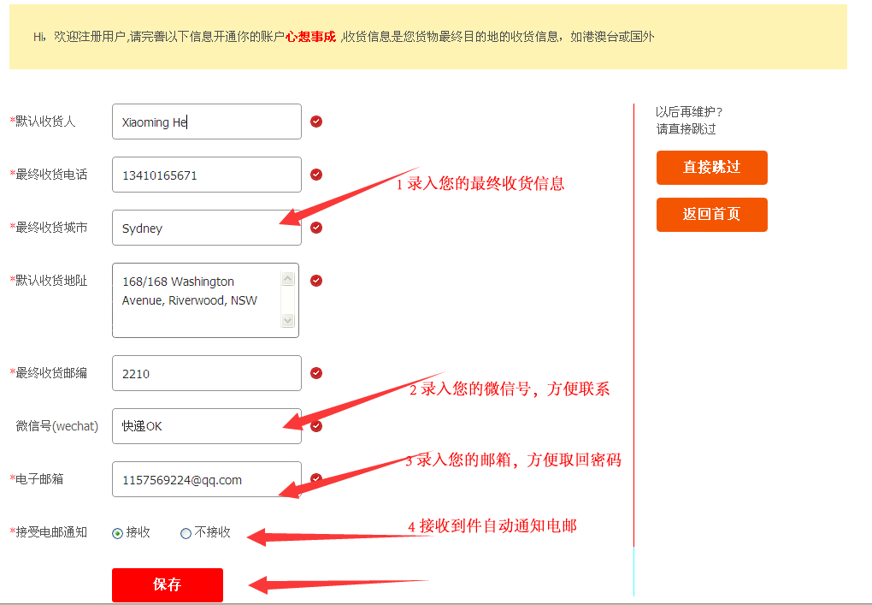
Task: Click the 返回首页 button
Action: coord(711,215)
